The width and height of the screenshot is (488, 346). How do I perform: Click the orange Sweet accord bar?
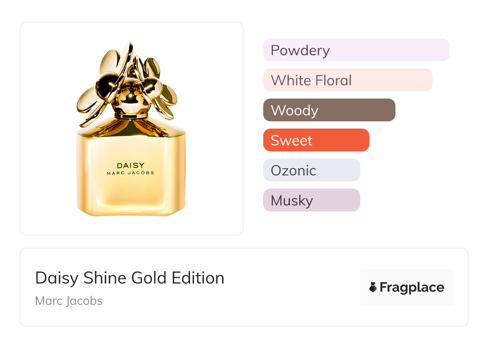pos(316,140)
